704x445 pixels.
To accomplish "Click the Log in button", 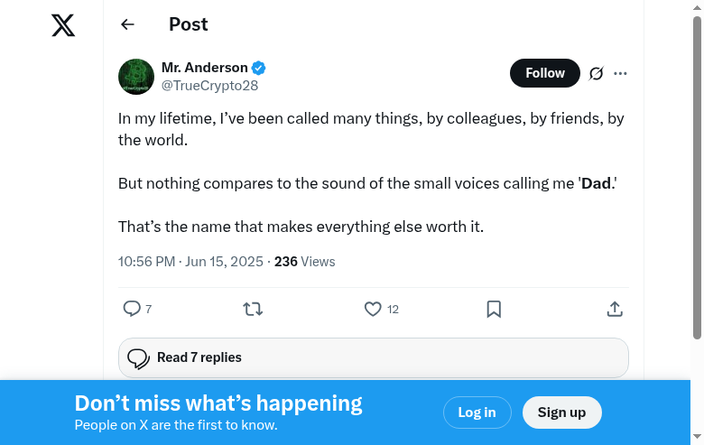I will [477, 413].
